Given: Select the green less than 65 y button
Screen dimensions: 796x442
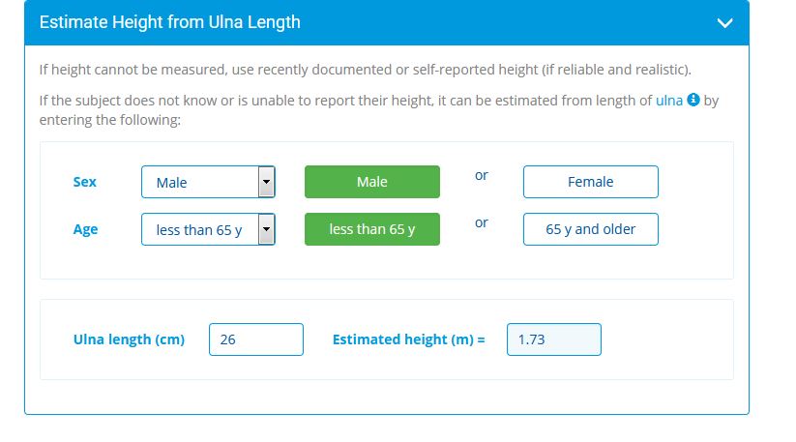Looking at the screenshot, I should point(372,229).
